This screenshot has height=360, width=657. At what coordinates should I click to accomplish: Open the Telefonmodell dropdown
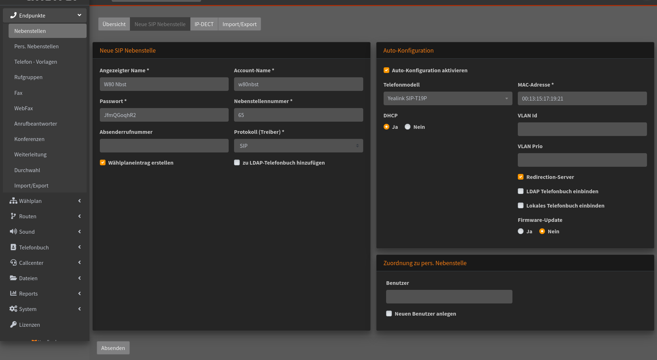pos(448,98)
